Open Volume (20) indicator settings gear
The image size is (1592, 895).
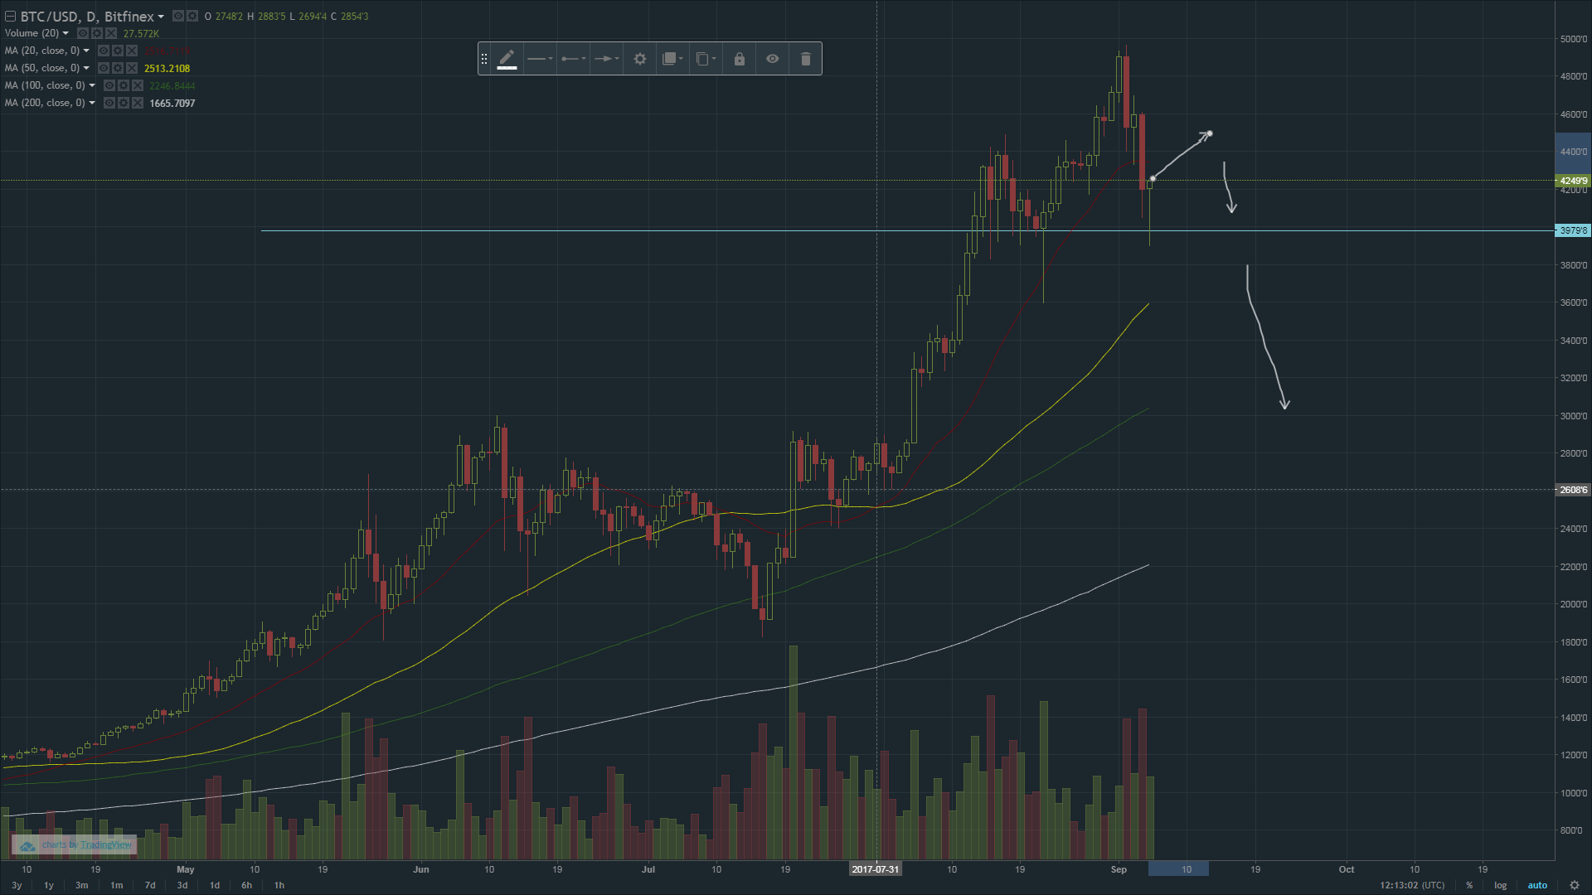coord(97,33)
